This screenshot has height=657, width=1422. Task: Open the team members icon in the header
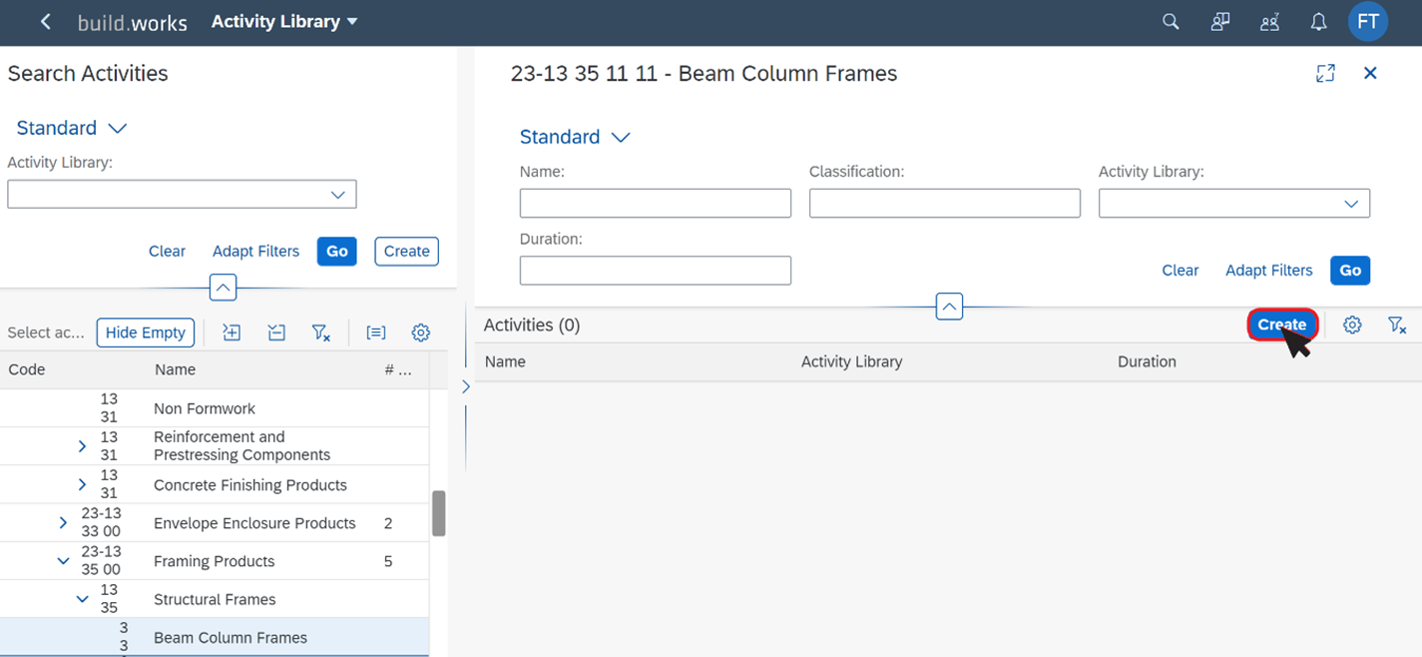click(x=1269, y=22)
